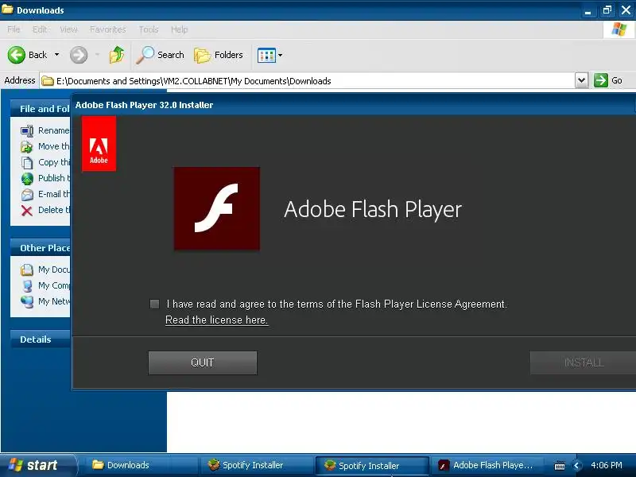Open the 'Read the license here' link
636x477 pixels.
point(216,320)
